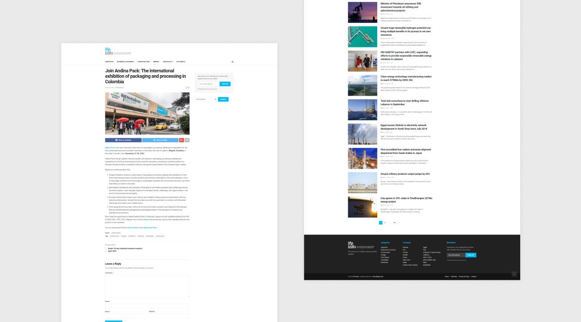Click the Egypt link in footer Countries
Image resolution: width=581 pixels, height=322 pixels.
click(425, 247)
